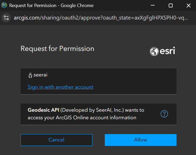196x155 pixels.
Task: Open the Sign in with another account link
Action: coord(61,87)
